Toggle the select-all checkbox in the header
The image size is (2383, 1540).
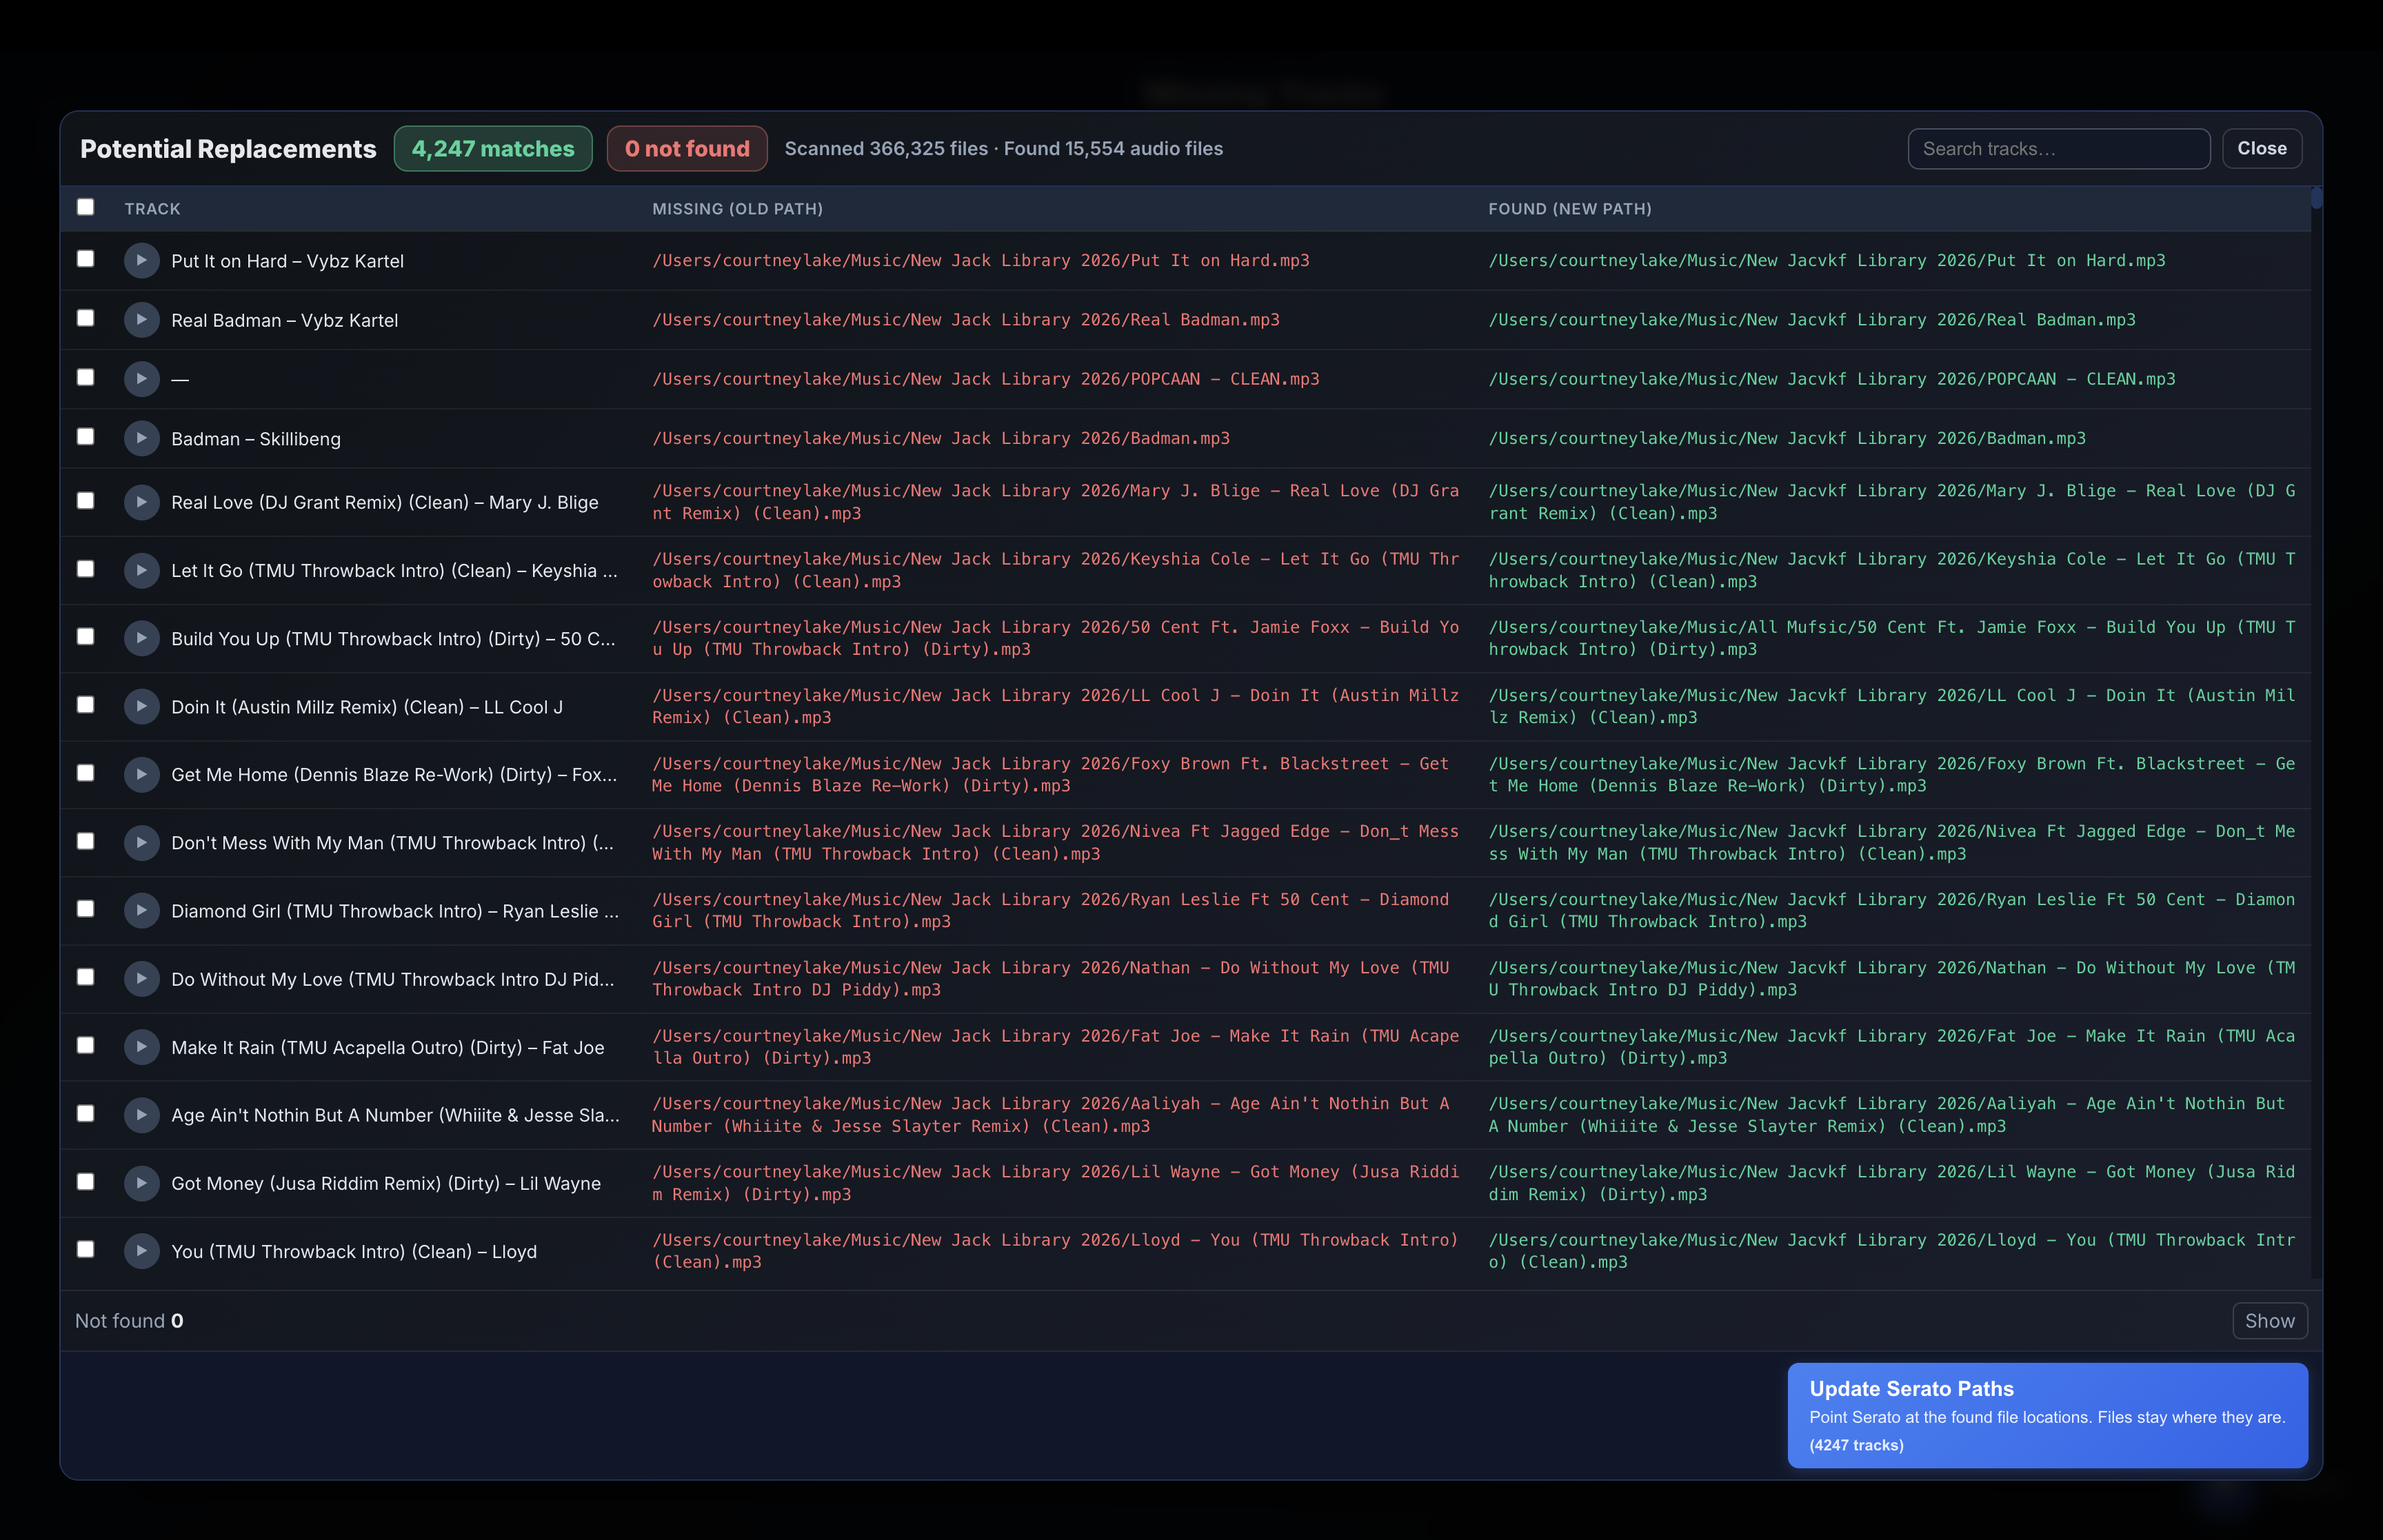click(86, 207)
